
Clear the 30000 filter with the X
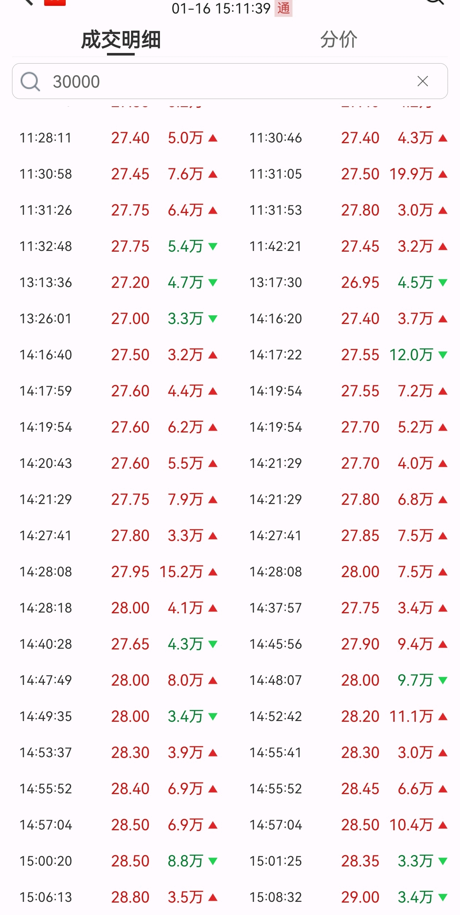[422, 81]
